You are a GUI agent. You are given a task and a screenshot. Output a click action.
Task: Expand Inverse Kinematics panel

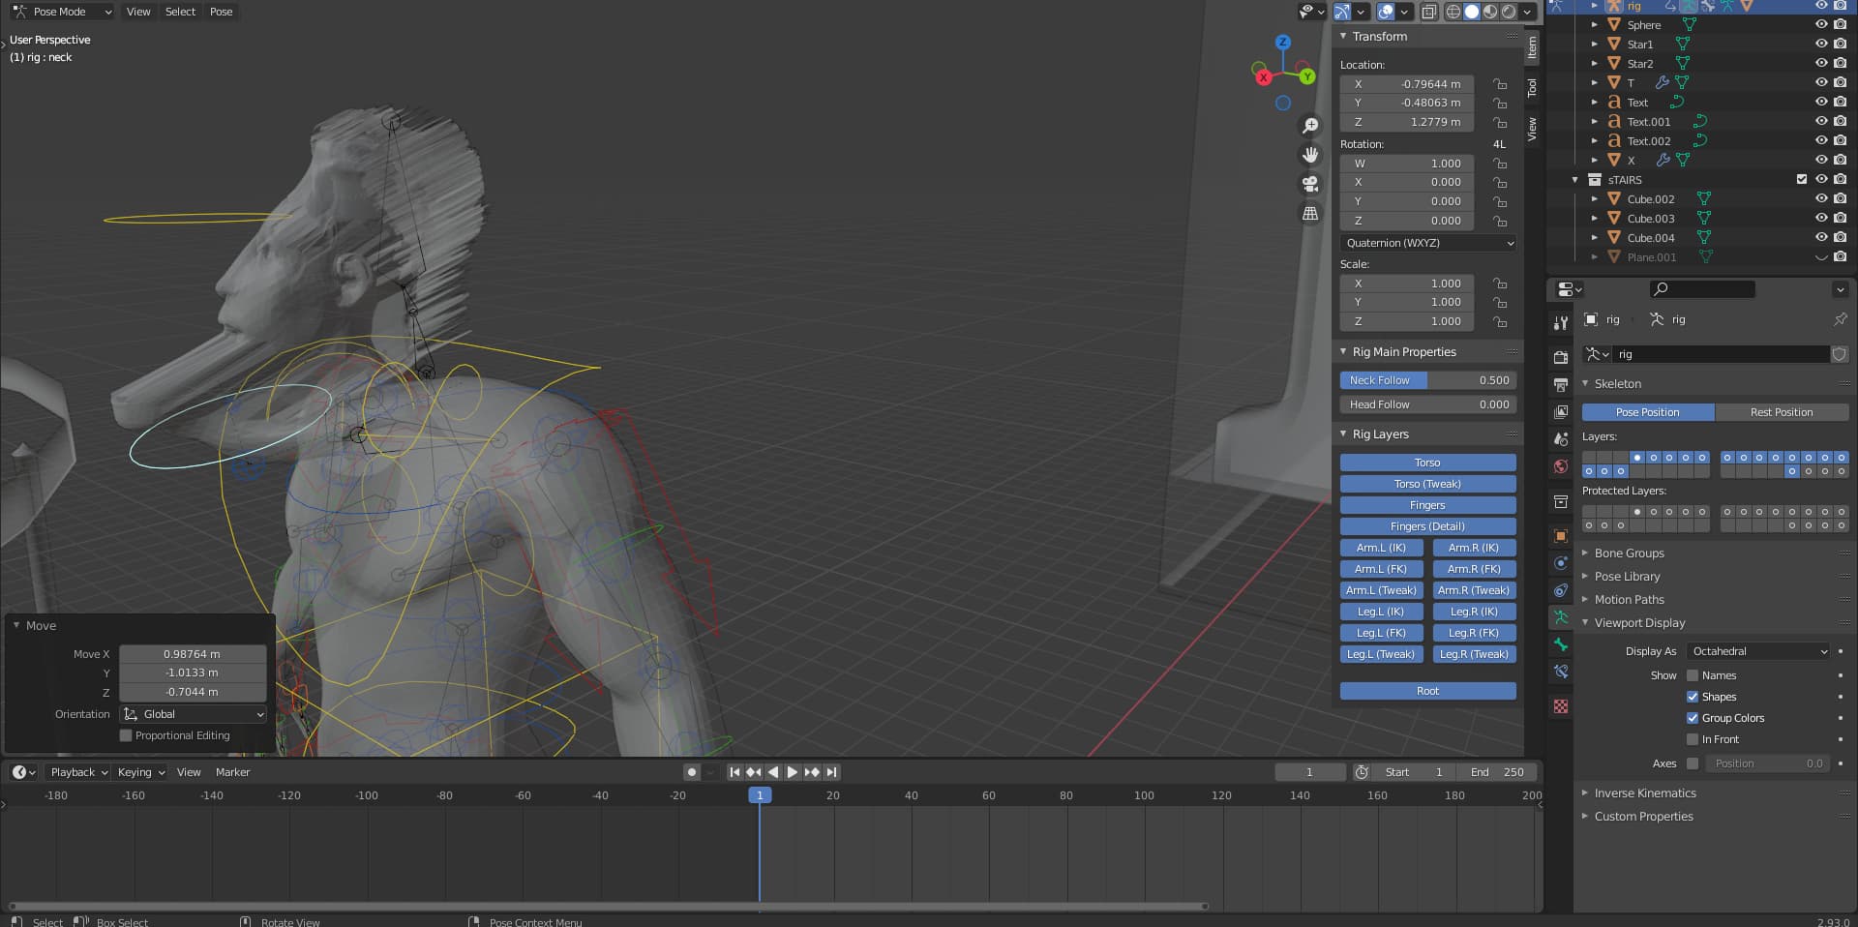click(1645, 793)
